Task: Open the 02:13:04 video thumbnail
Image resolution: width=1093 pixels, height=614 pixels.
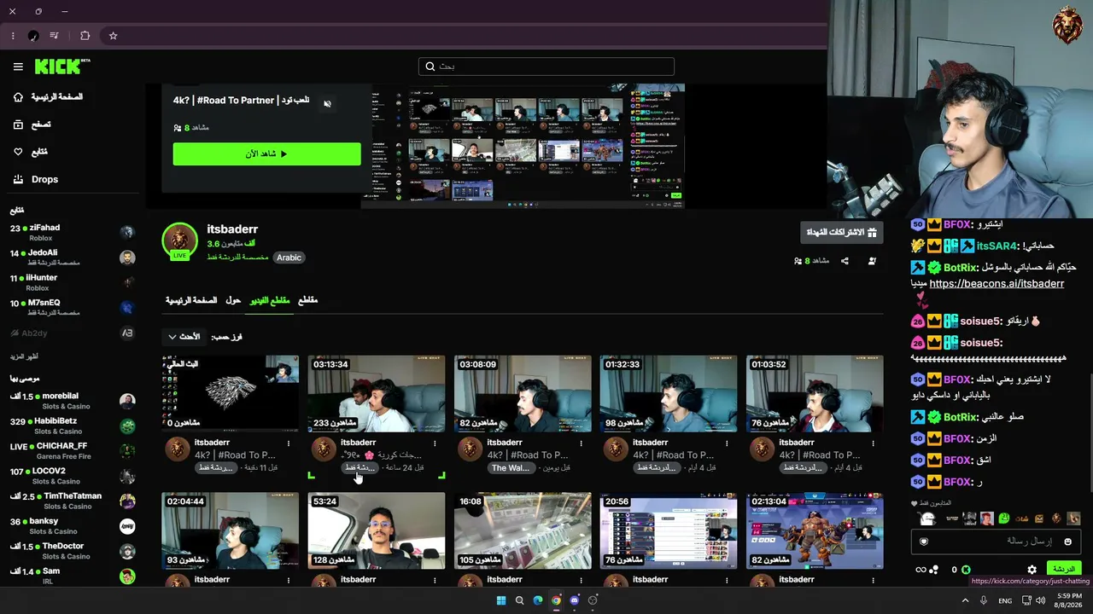Action: [815, 530]
